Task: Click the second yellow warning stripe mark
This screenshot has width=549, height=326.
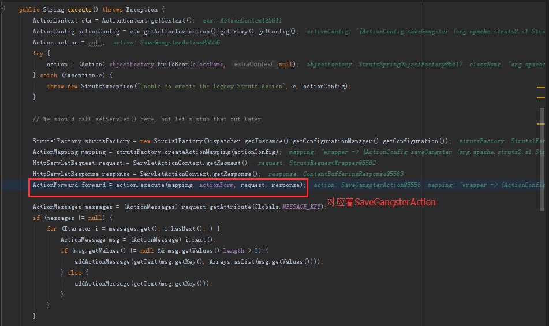Action: (541, 98)
